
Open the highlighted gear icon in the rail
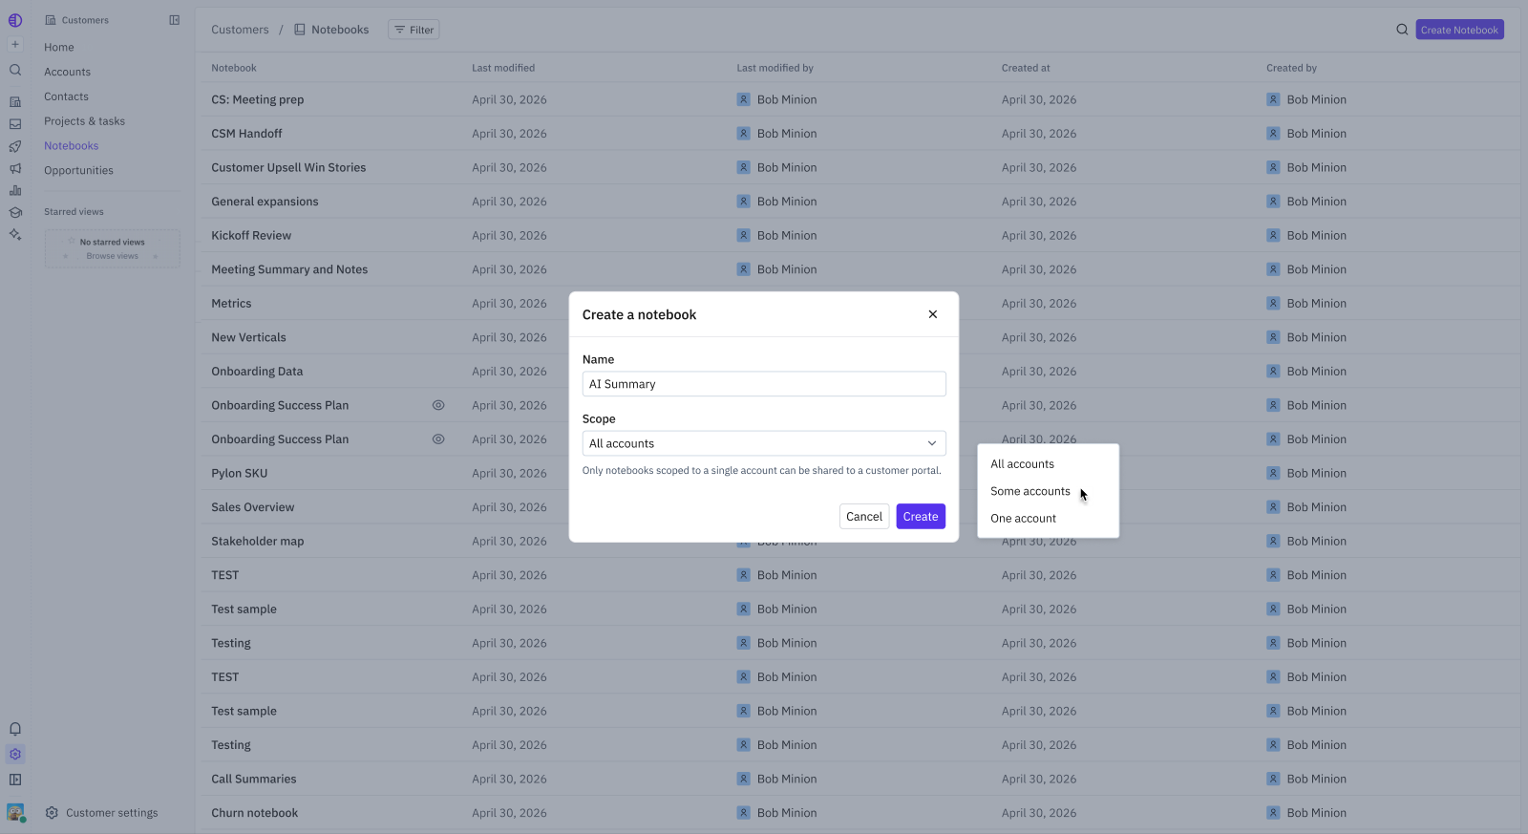coord(15,754)
